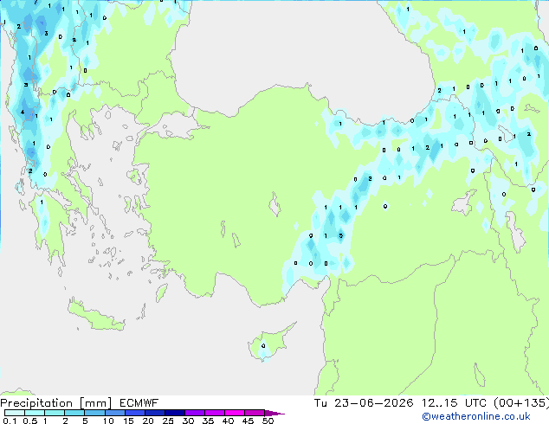Click the (00+135) forecast hour label
Image resolution: width=549 pixels, height=424 pixels.
click(x=521, y=403)
